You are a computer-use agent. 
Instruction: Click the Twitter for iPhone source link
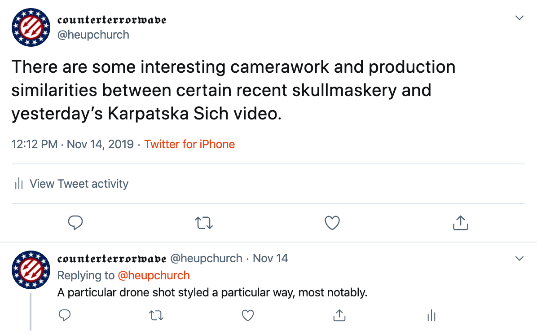189,144
